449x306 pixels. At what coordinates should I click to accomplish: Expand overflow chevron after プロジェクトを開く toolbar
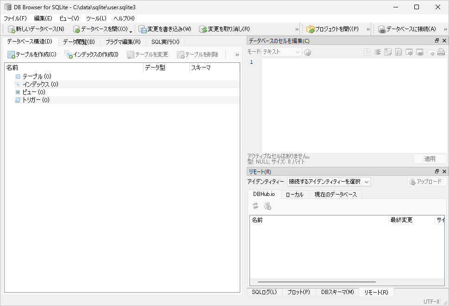coord(368,29)
